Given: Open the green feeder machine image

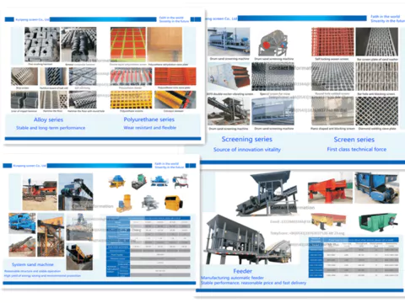Looking at the screenshot, I should pos(379,222).
